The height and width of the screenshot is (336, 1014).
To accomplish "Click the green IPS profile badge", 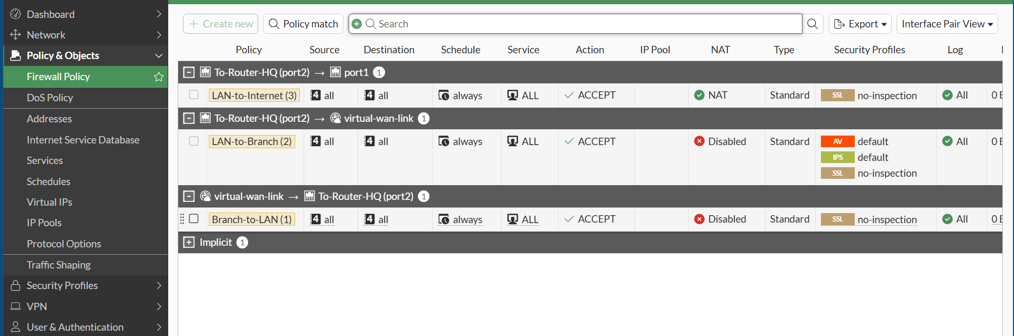I will point(837,157).
